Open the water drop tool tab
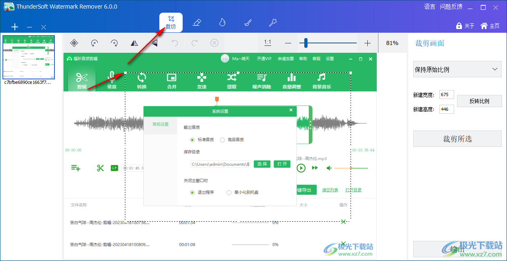 (222, 22)
